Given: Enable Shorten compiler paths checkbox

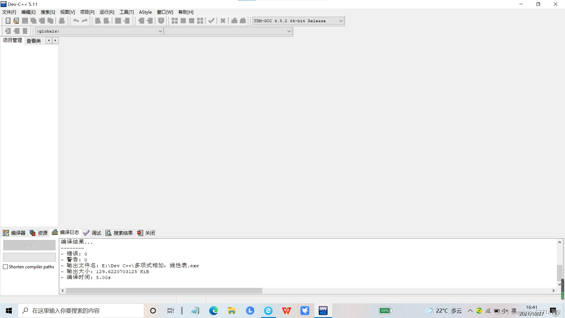Looking at the screenshot, I should [5, 267].
